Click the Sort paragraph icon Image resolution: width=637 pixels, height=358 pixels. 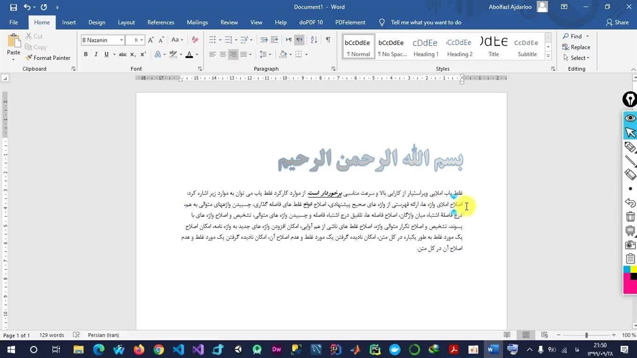(x=314, y=40)
